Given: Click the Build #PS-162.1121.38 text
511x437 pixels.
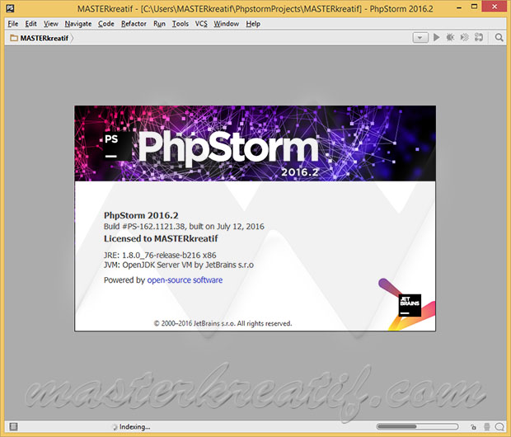Looking at the screenshot, I should click(184, 226).
